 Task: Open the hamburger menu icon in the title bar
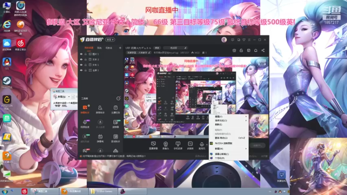click(249, 40)
